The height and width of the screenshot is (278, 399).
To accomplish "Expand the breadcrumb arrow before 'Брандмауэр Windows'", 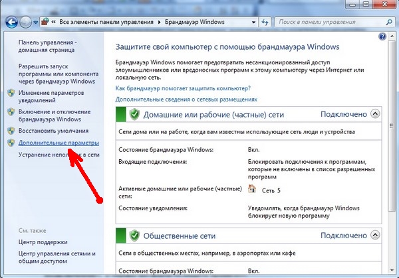I will [160, 22].
